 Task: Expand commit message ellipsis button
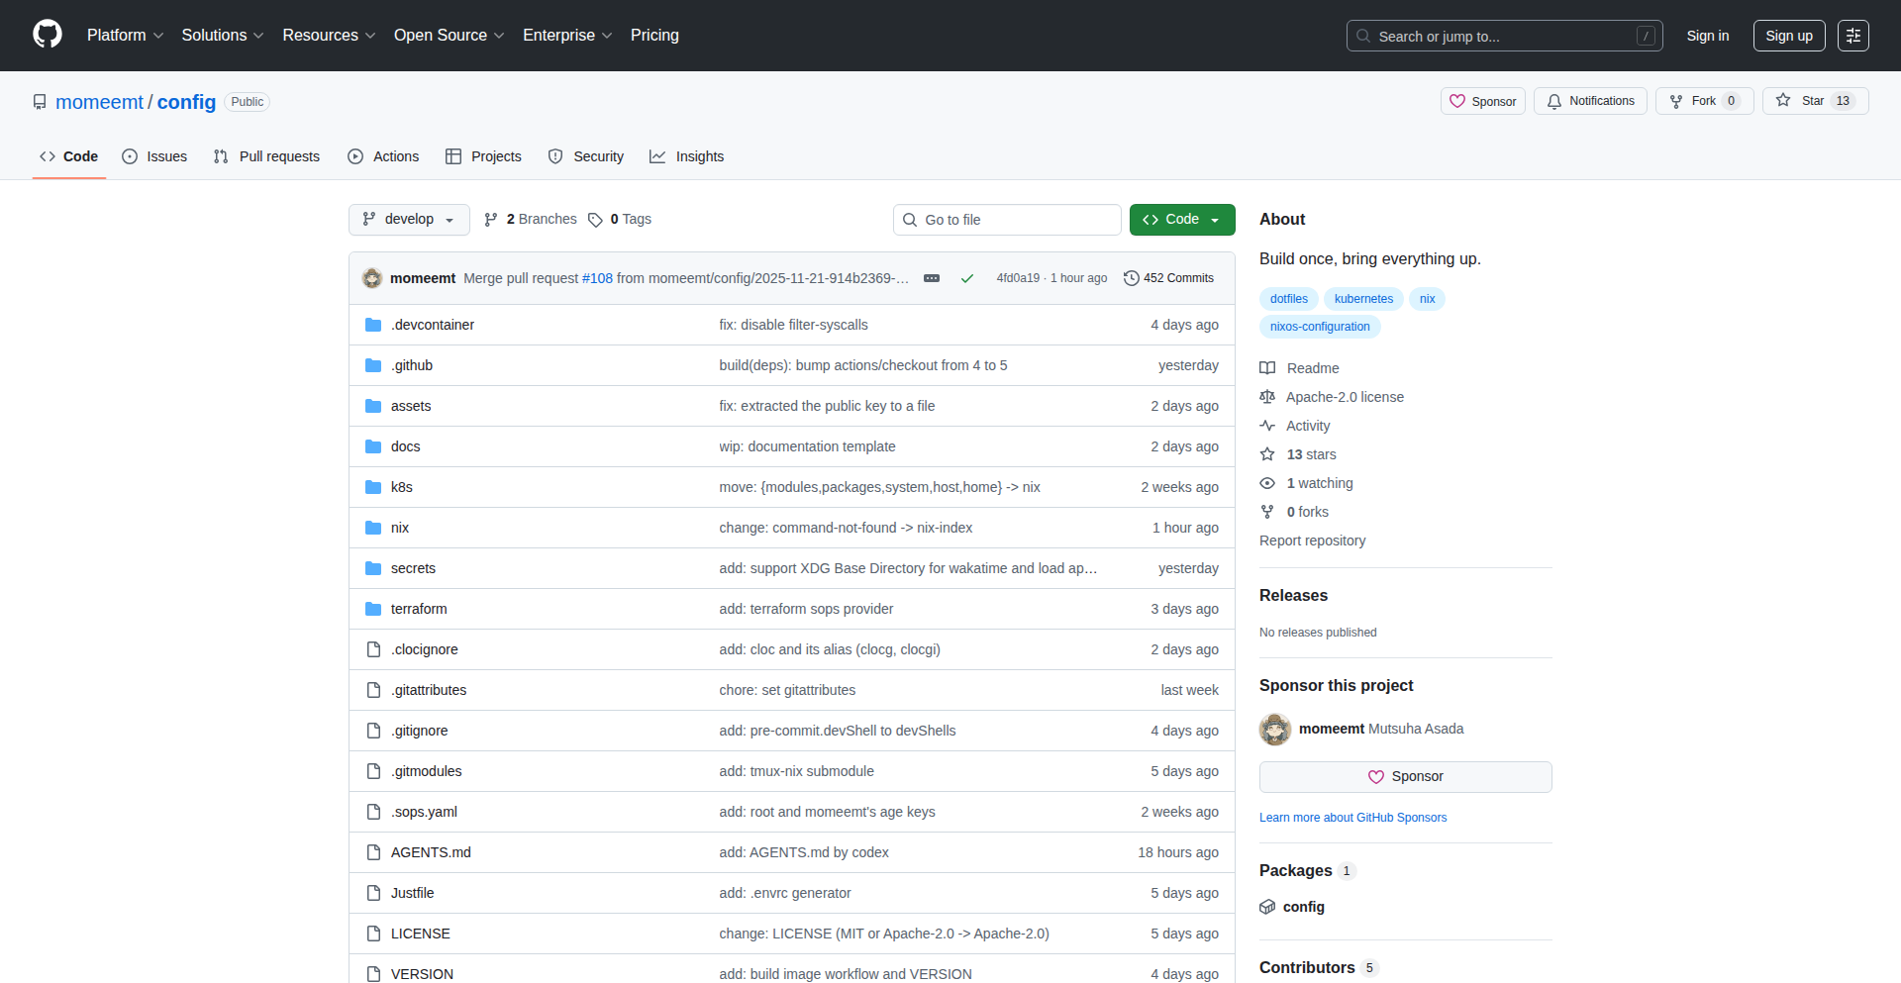tap(931, 278)
